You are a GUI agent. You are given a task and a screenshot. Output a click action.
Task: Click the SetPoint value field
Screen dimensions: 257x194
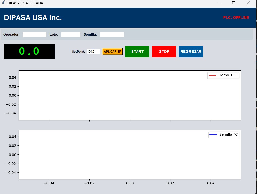point(93,51)
